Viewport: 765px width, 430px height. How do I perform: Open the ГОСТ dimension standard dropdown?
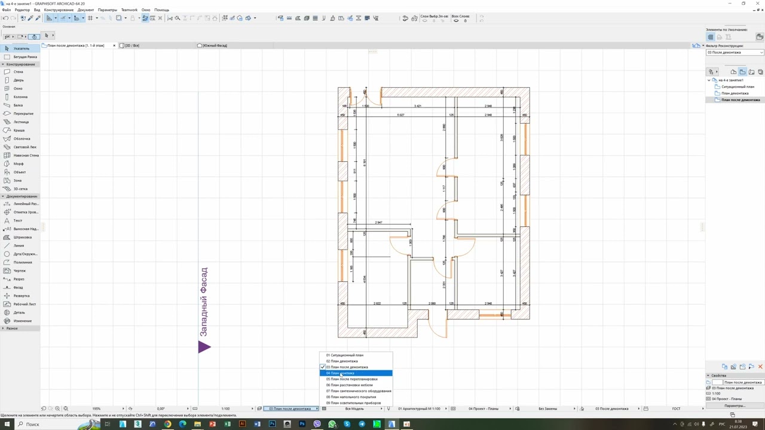(677, 408)
